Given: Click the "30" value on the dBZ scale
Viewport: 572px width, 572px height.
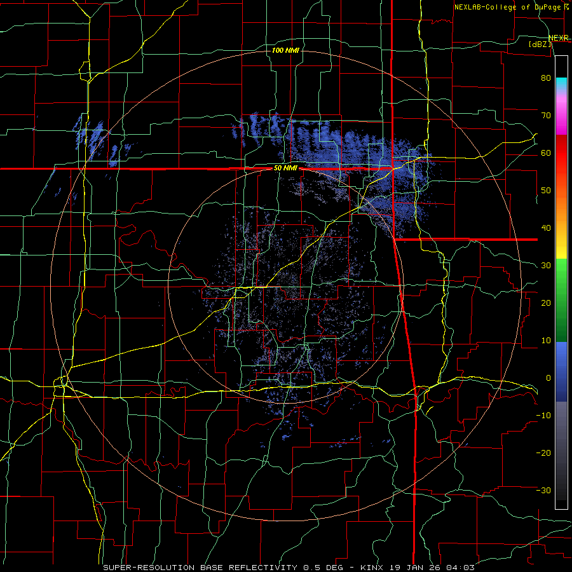Looking at the screenshot, I should pyautogui.click(x=546, y=266).
